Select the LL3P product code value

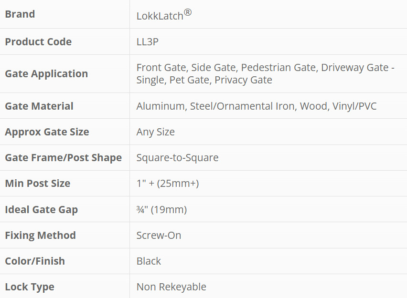tap(148, 42)
